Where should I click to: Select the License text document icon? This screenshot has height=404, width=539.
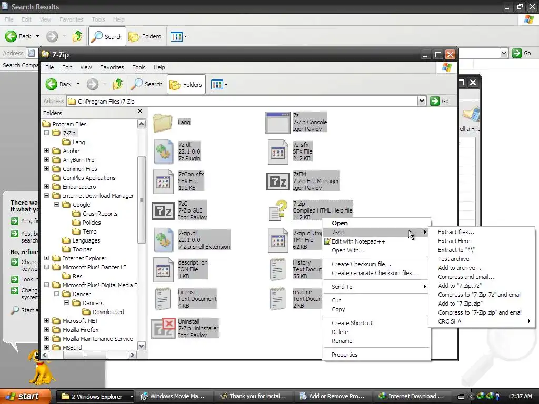point(163,299)
